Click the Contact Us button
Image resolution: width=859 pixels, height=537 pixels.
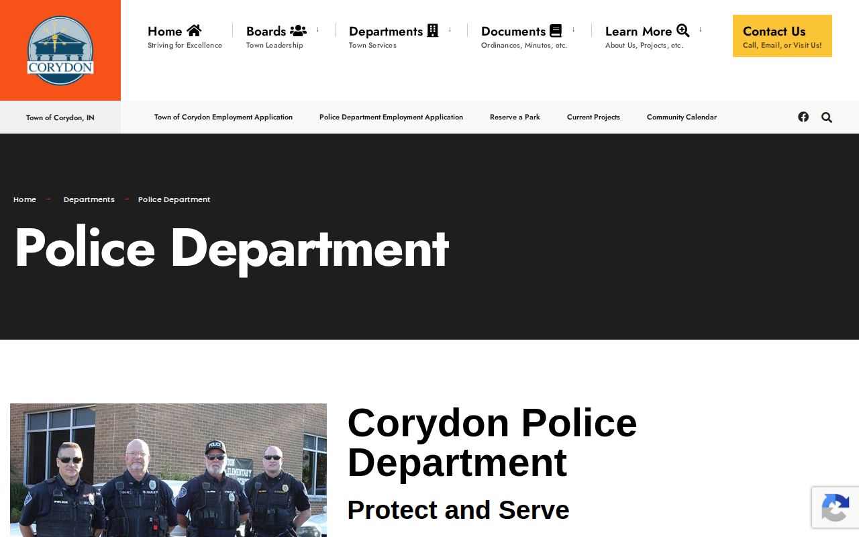(782, 36)
